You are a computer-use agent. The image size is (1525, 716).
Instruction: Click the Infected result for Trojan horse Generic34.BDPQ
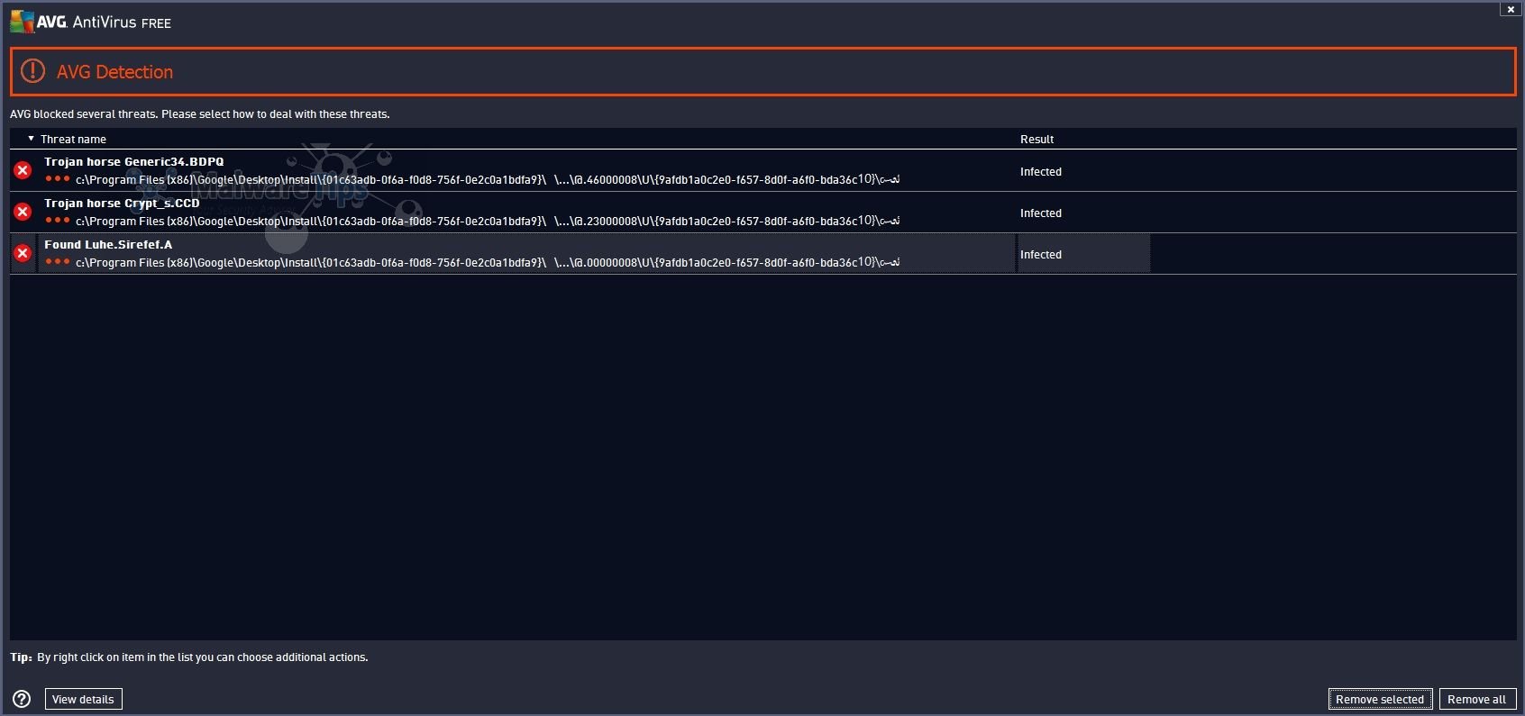click(1041, 172)
